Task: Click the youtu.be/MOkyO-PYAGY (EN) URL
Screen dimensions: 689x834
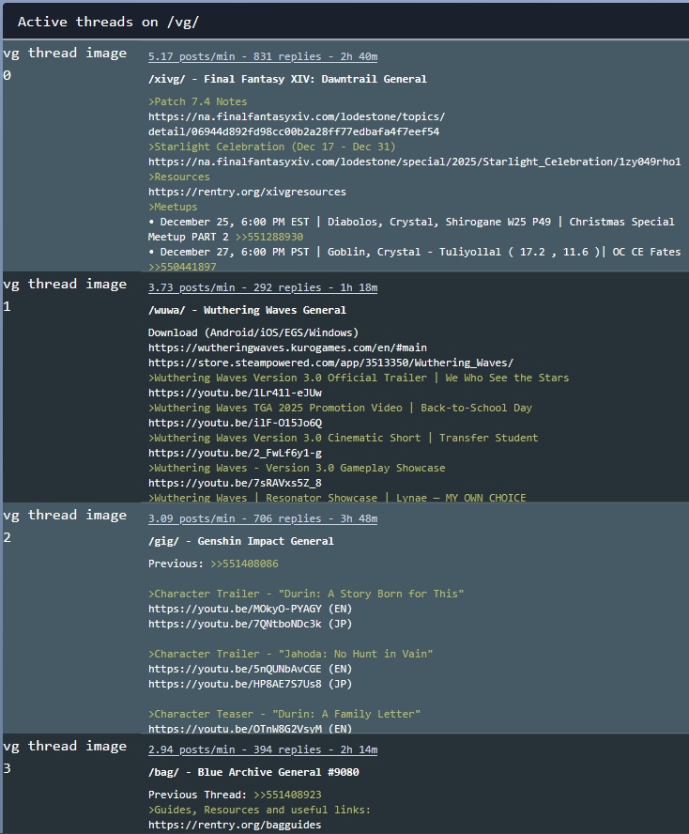Action: [251, 609]
